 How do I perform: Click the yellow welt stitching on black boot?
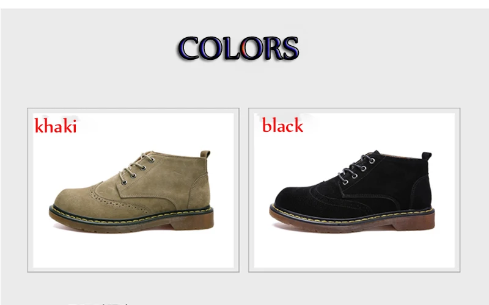click(352, 216)
